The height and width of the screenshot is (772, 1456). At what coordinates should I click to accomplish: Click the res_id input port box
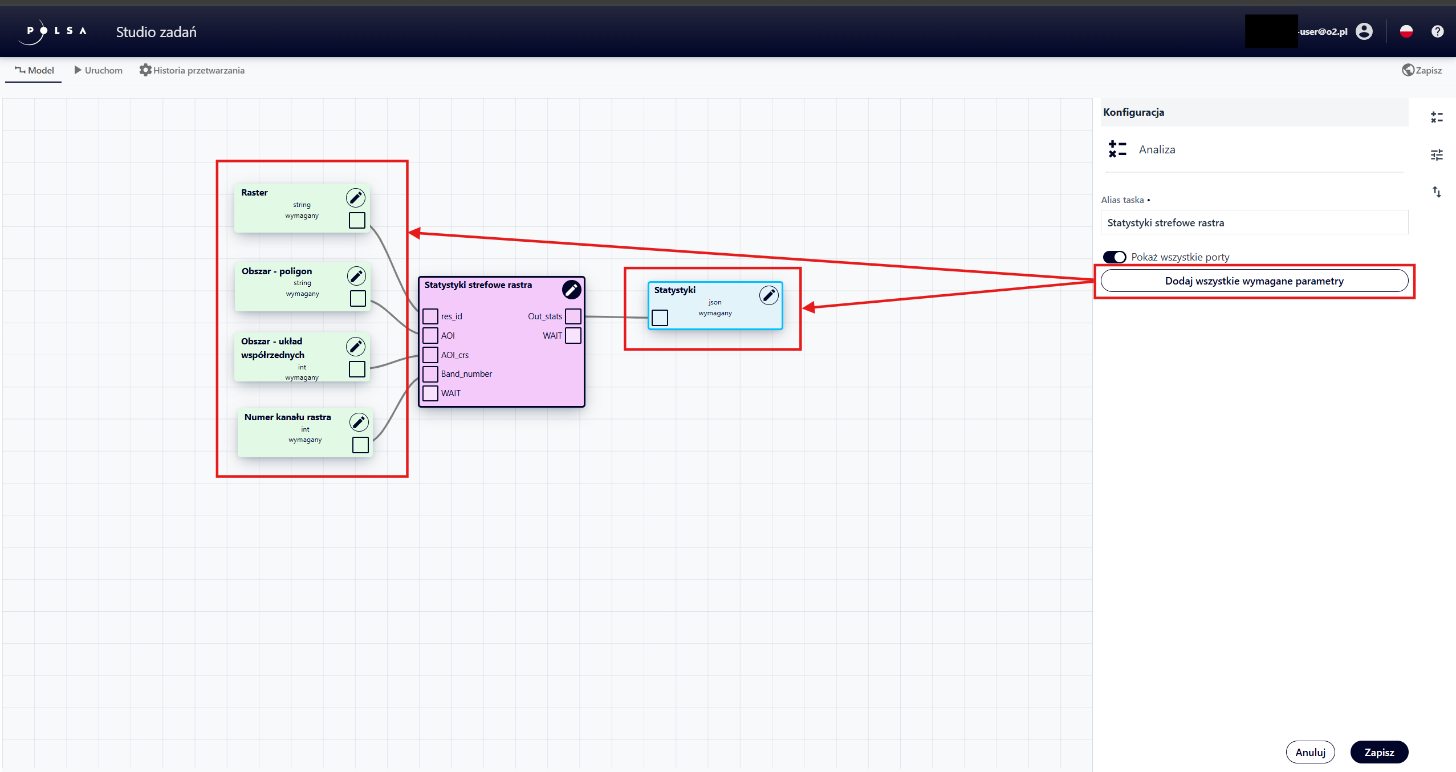click(430, 316)
